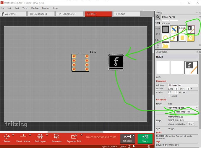The image size is (201, 148).
Task: Pick the trace bendpoint pad part
Action: pyautogui.click(x=174, y=38)
